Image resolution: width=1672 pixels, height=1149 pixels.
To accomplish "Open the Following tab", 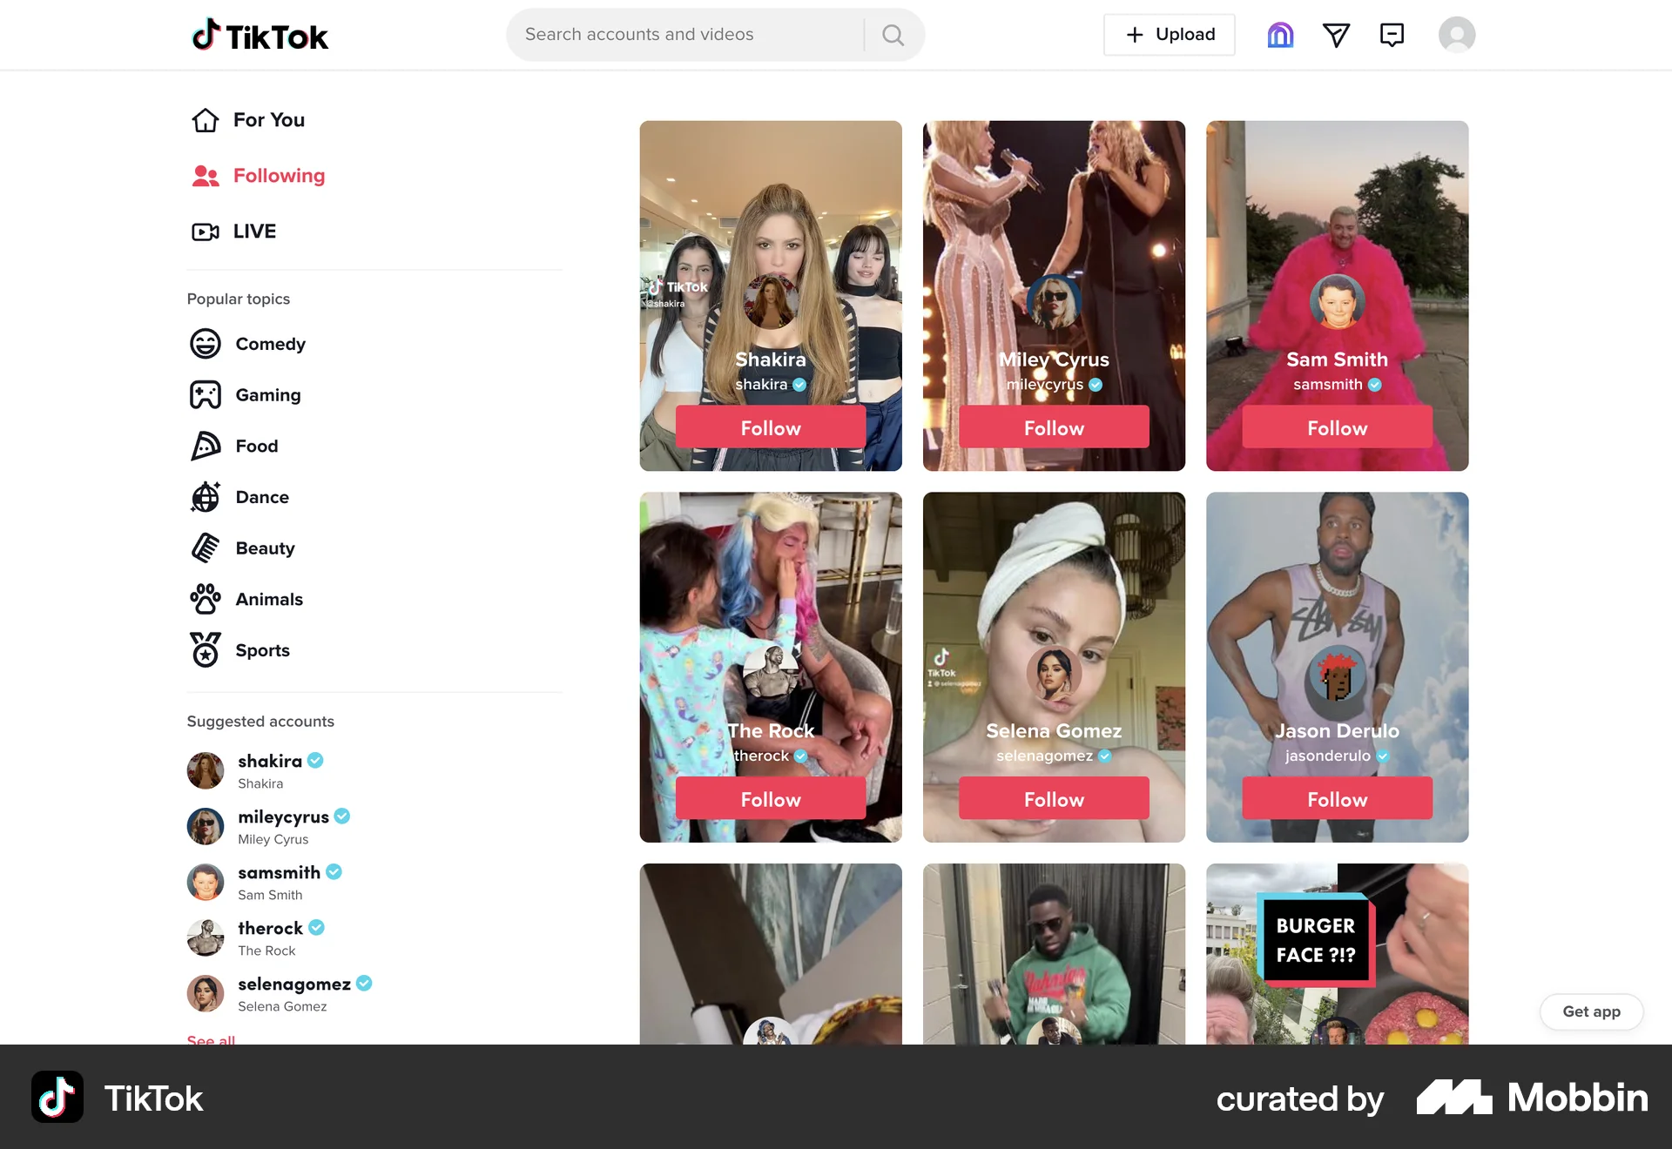I will click(x=279, y=175).
